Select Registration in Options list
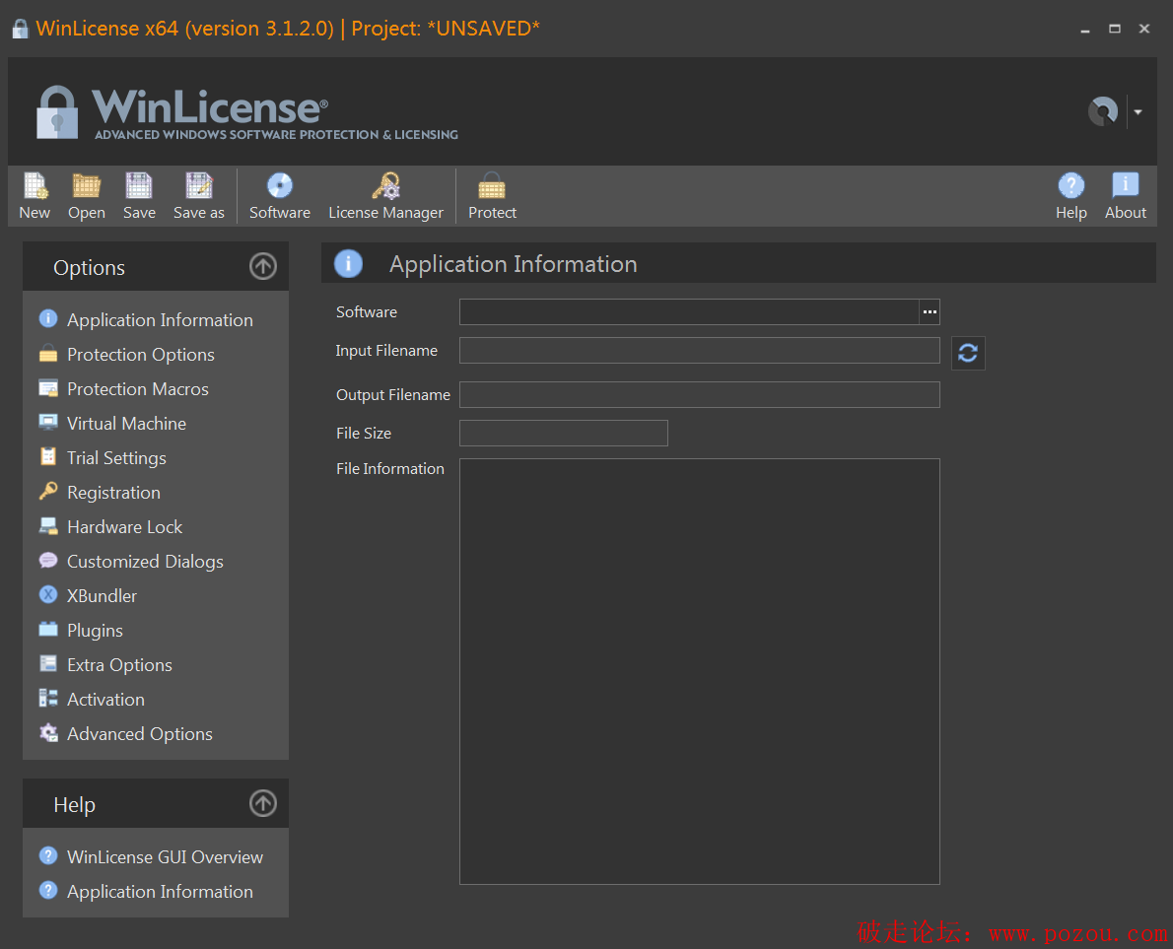The image size is (1173, 949). click(113, 492)
